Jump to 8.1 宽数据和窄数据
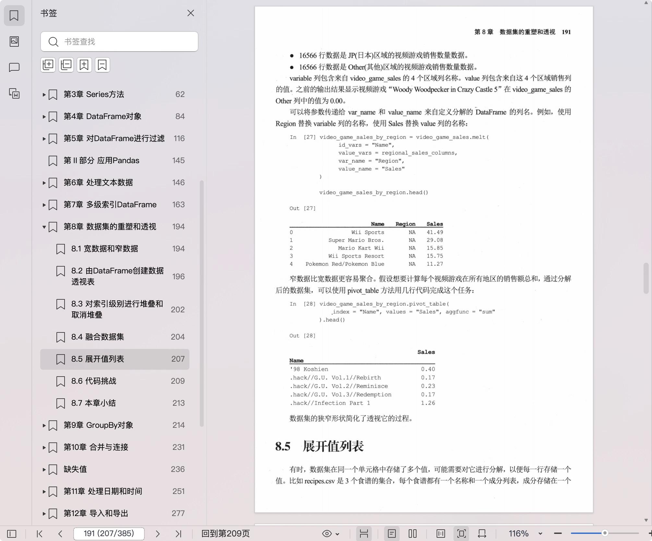Image resolution: width=652 pixels, height=541 pixels. (x=115, y=249)
